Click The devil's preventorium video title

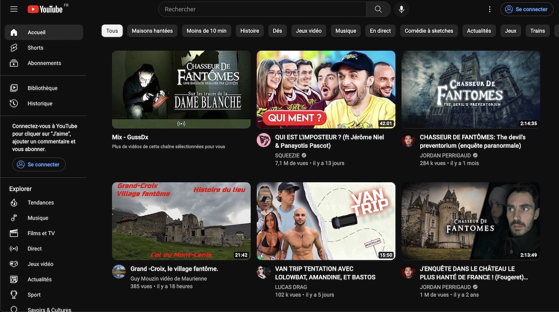[x=472, y=141]
